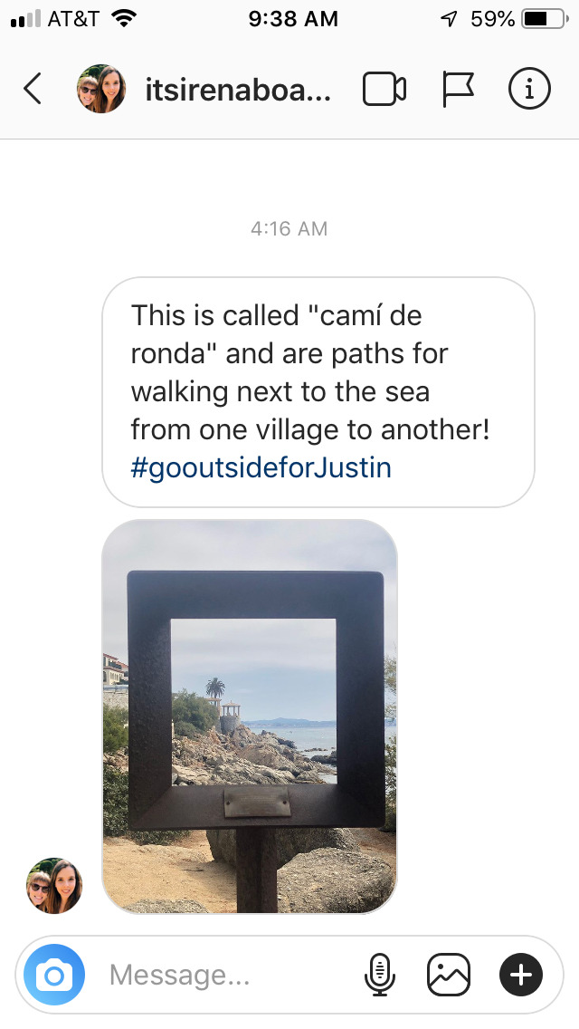579x1029 pixels.
Task: Open the #gooutsideforJustin hashtag
Action: [261, 468]
